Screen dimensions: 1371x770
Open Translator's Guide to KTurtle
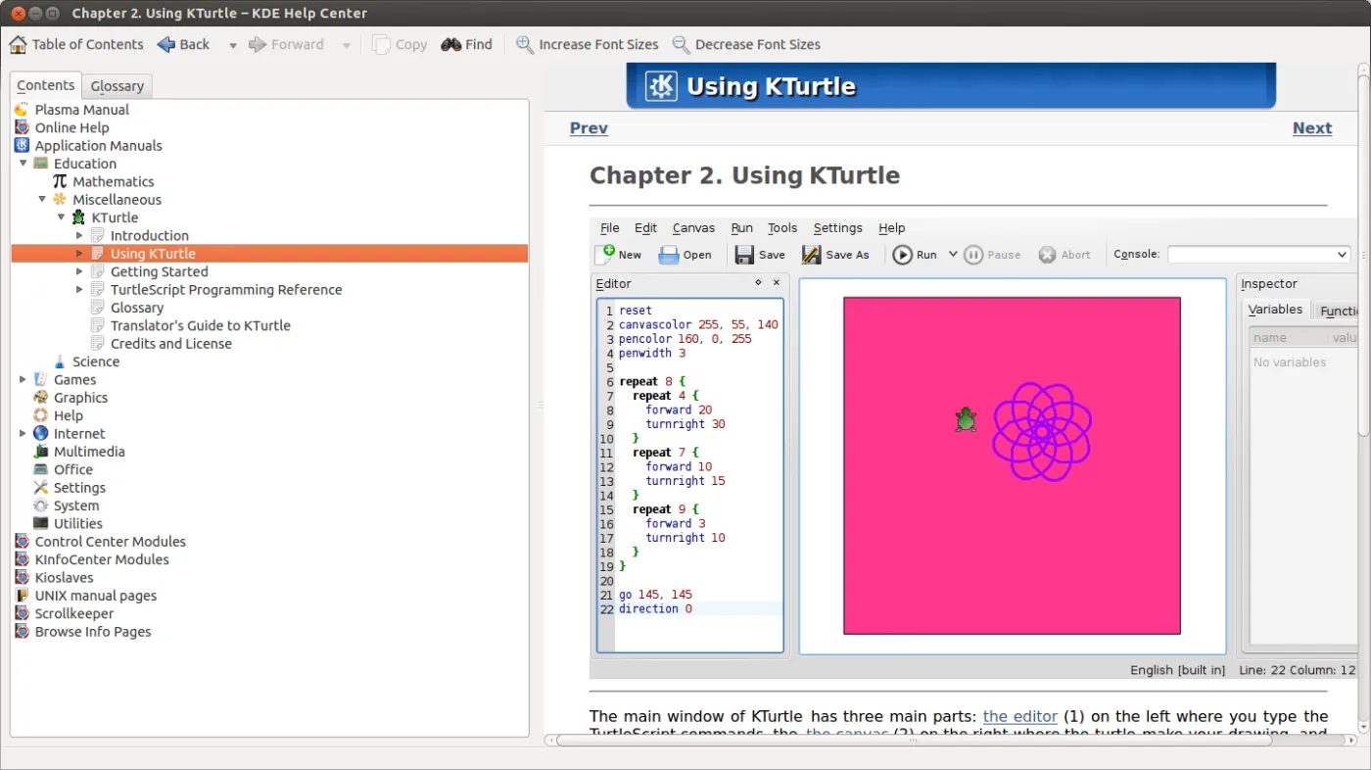point(200,325)
